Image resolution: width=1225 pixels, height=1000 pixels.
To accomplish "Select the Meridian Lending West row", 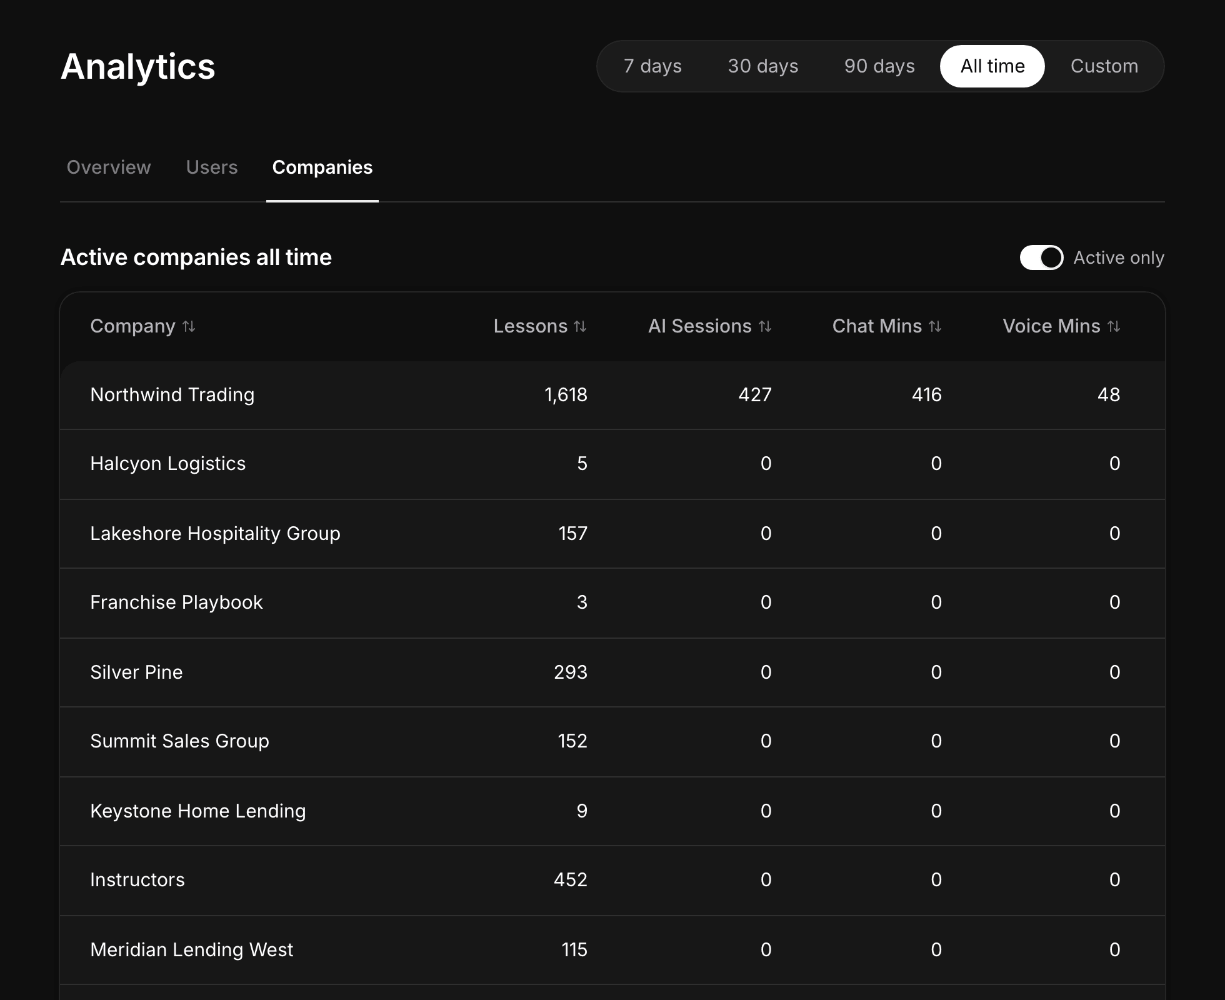I will pos(612,950).
